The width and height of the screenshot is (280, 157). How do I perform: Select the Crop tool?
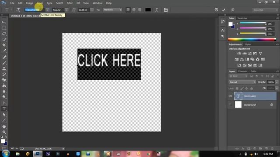4,45
